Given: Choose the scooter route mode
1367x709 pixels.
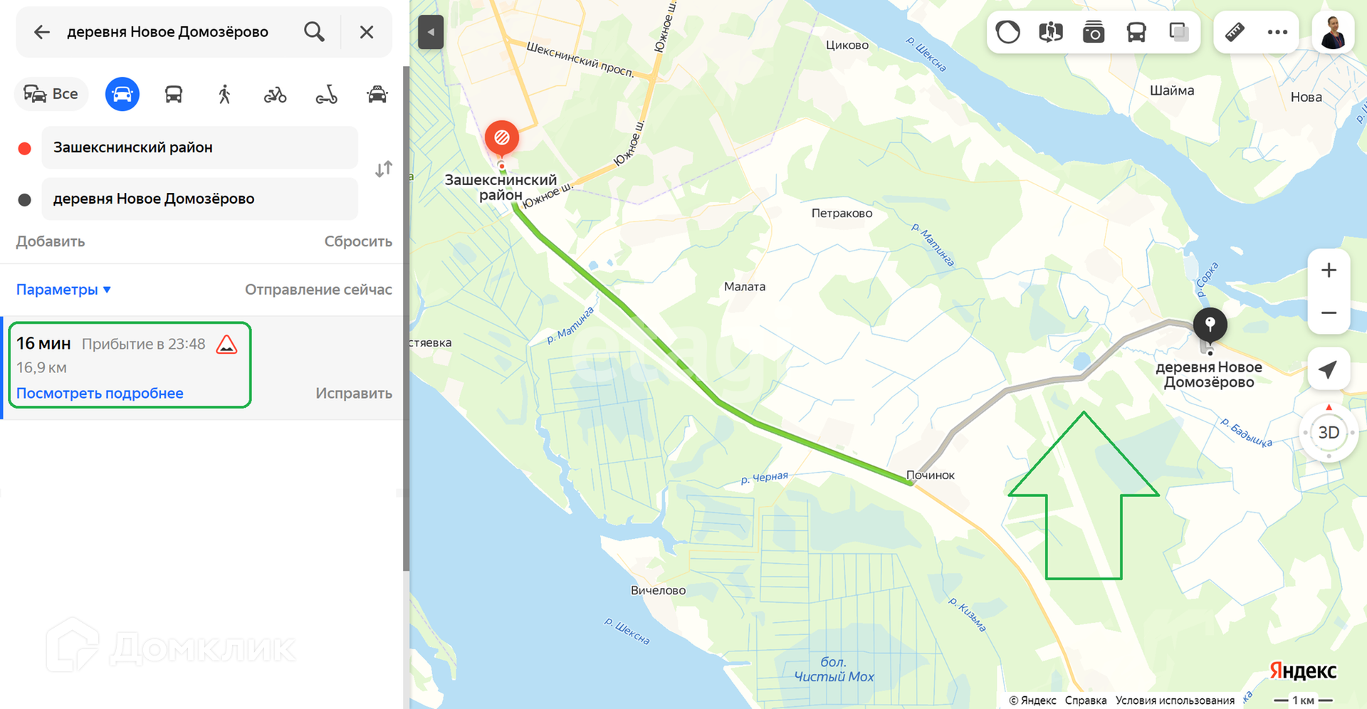Looking at the screenshot, I should 326,94.
